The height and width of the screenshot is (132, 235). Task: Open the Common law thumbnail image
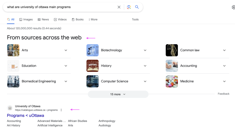(172, 50)
